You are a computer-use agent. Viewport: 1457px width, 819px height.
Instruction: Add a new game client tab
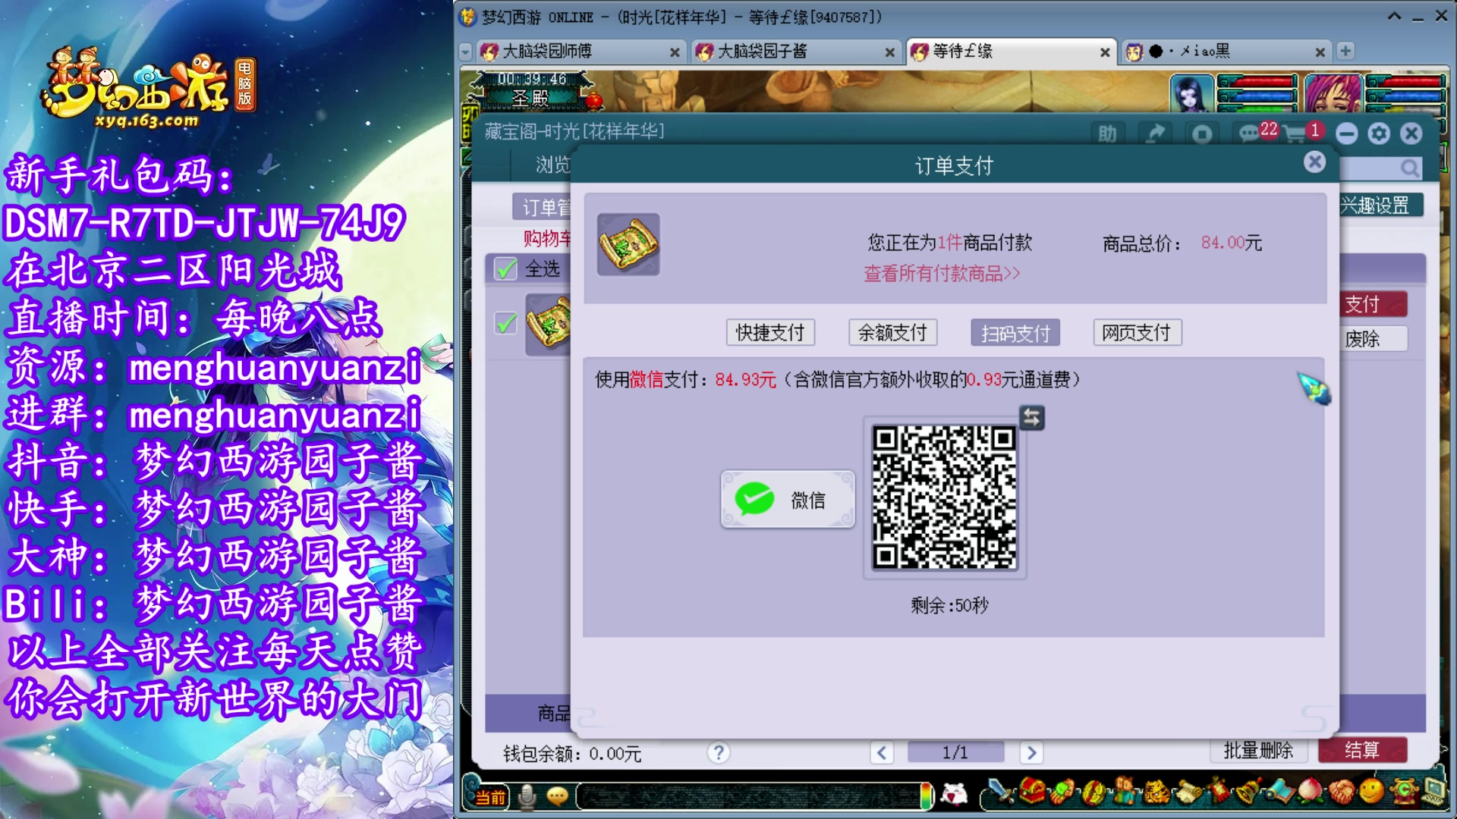click(x=1345, y=51)
